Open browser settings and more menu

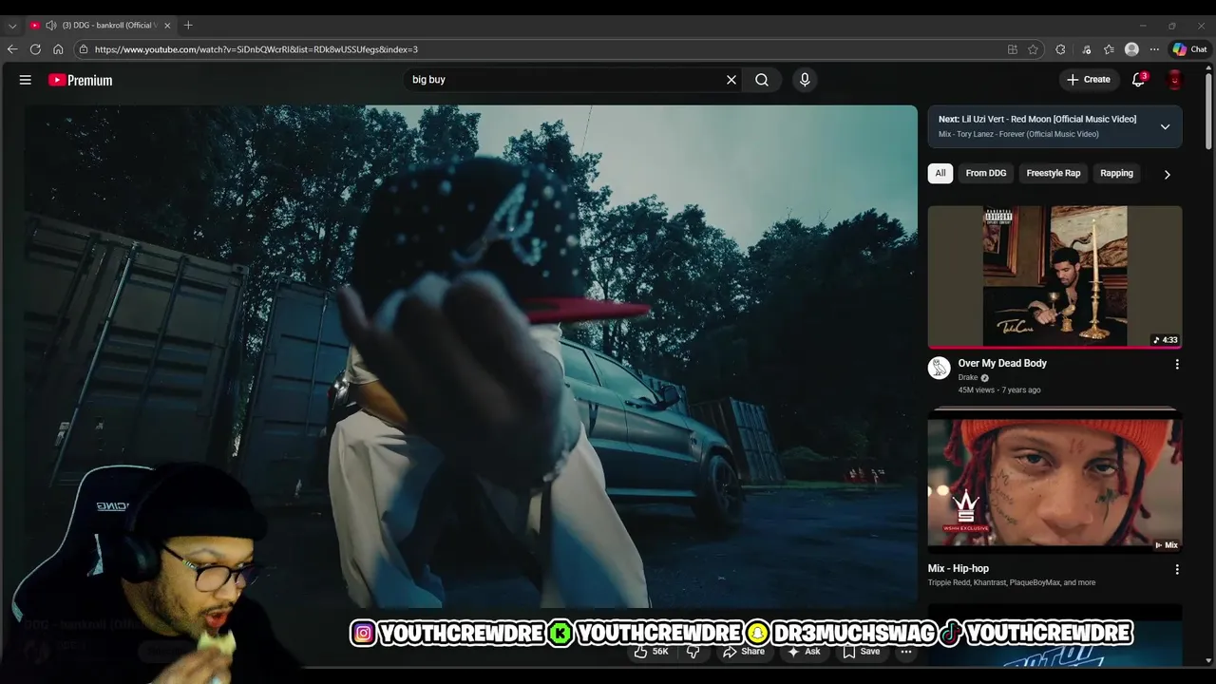[1154, 49]
